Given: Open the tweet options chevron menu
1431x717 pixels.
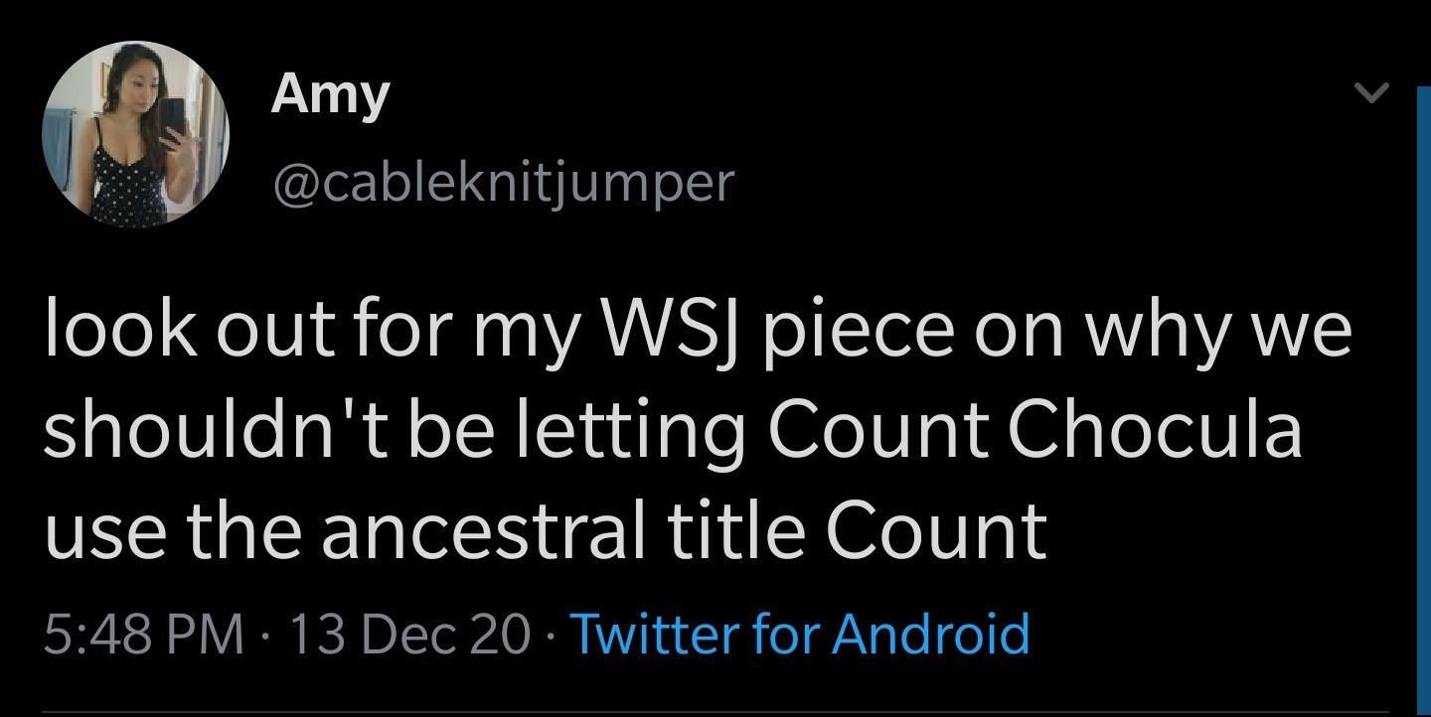Looking at the screenshot, I should [x=1371, y=94].
